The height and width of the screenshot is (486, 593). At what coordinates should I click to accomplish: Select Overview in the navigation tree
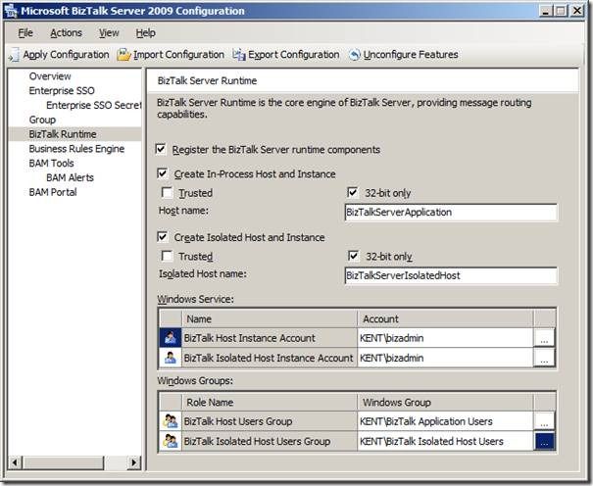[x=50, y=76]
